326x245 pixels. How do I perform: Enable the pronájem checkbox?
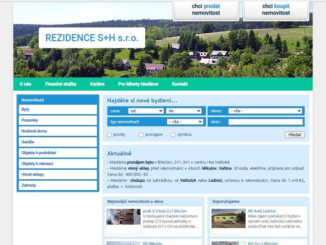141,135
